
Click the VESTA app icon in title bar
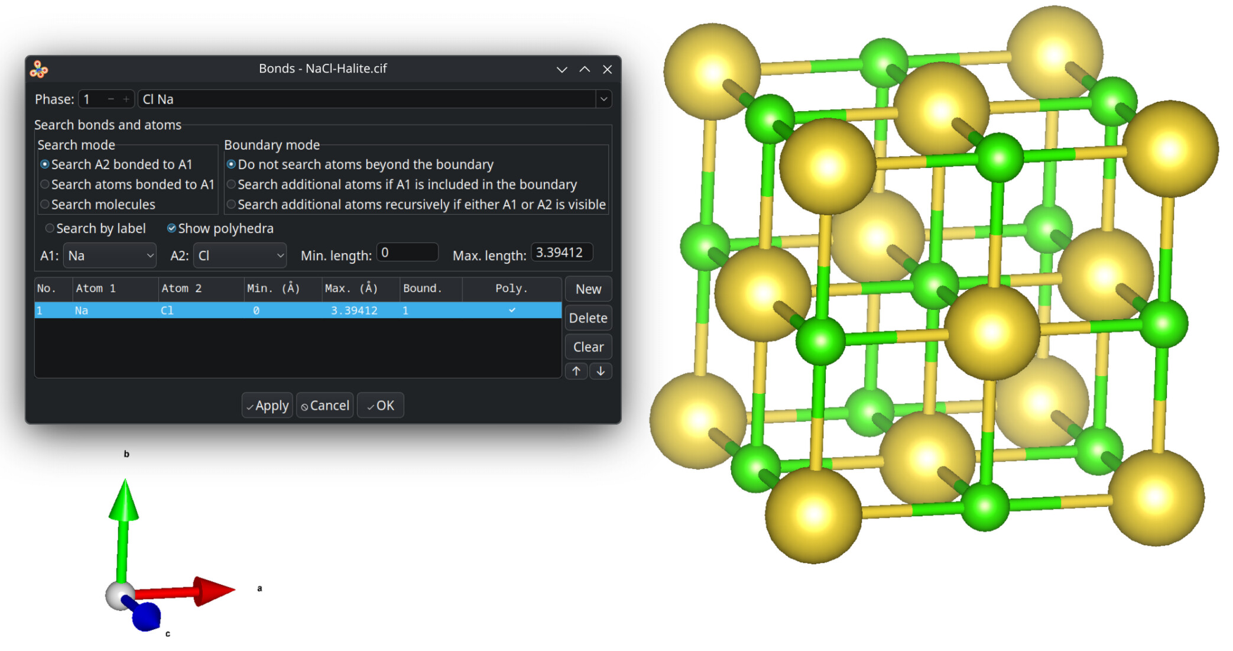pos(39,69)
